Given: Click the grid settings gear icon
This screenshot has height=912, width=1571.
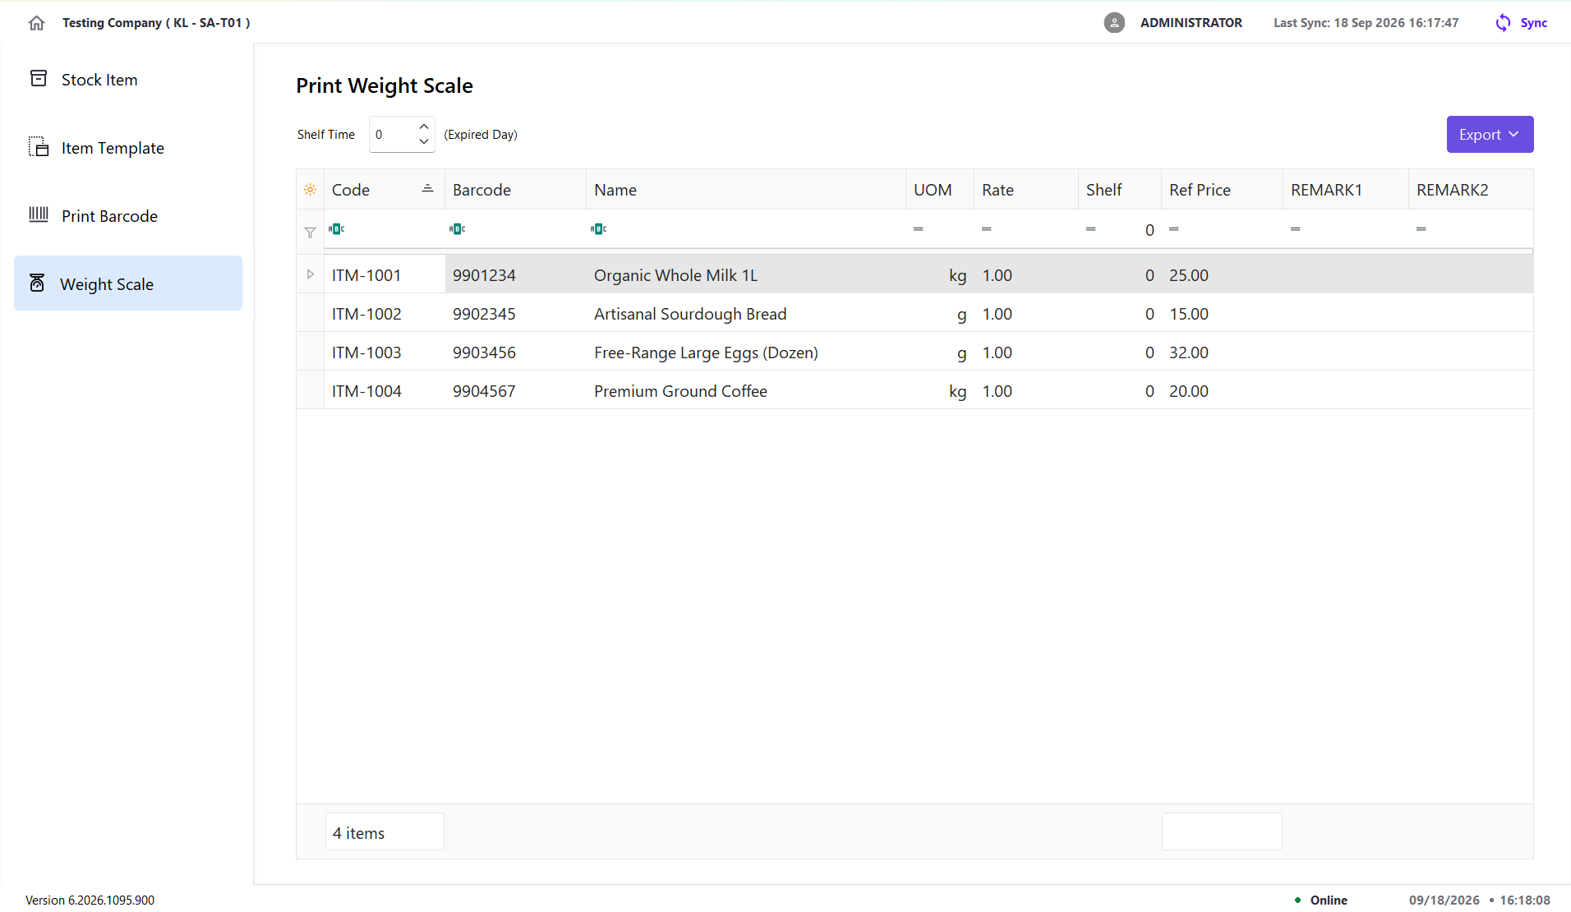Looking at the screenshot, I should (310, 190).
